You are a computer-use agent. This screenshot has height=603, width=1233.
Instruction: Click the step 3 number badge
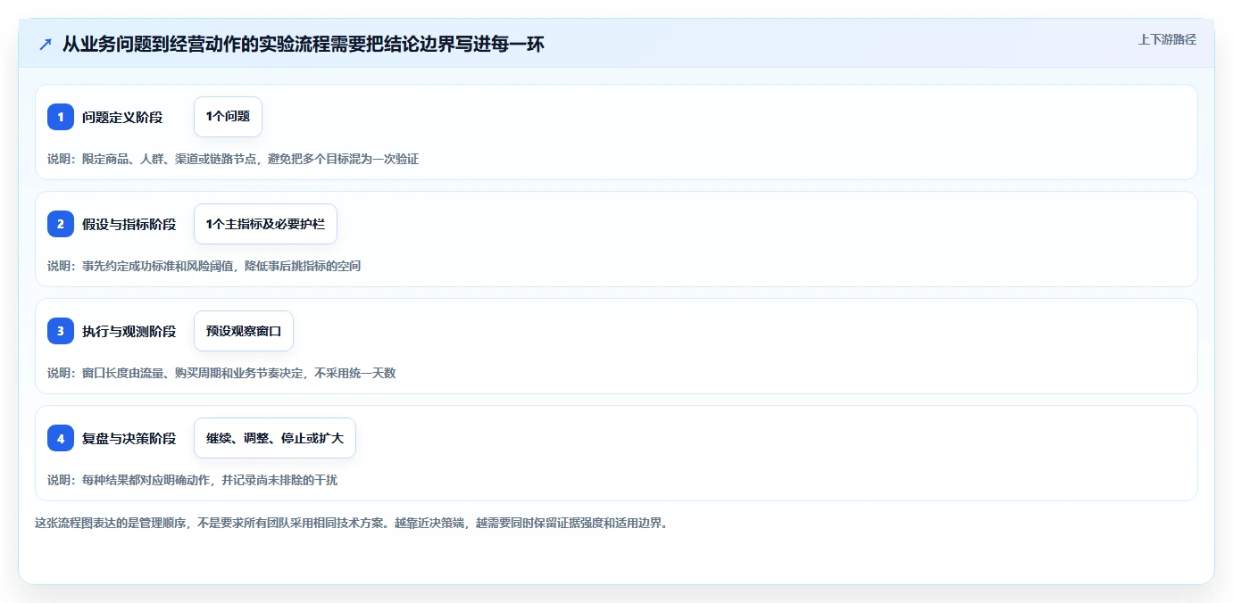pos(61,331)
